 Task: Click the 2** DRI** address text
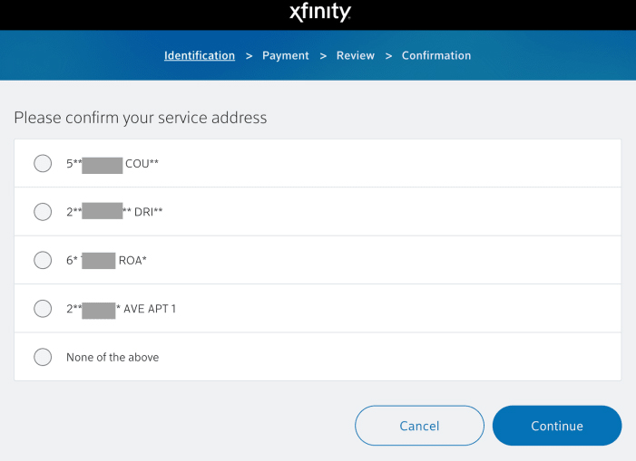tap(115, 211)
